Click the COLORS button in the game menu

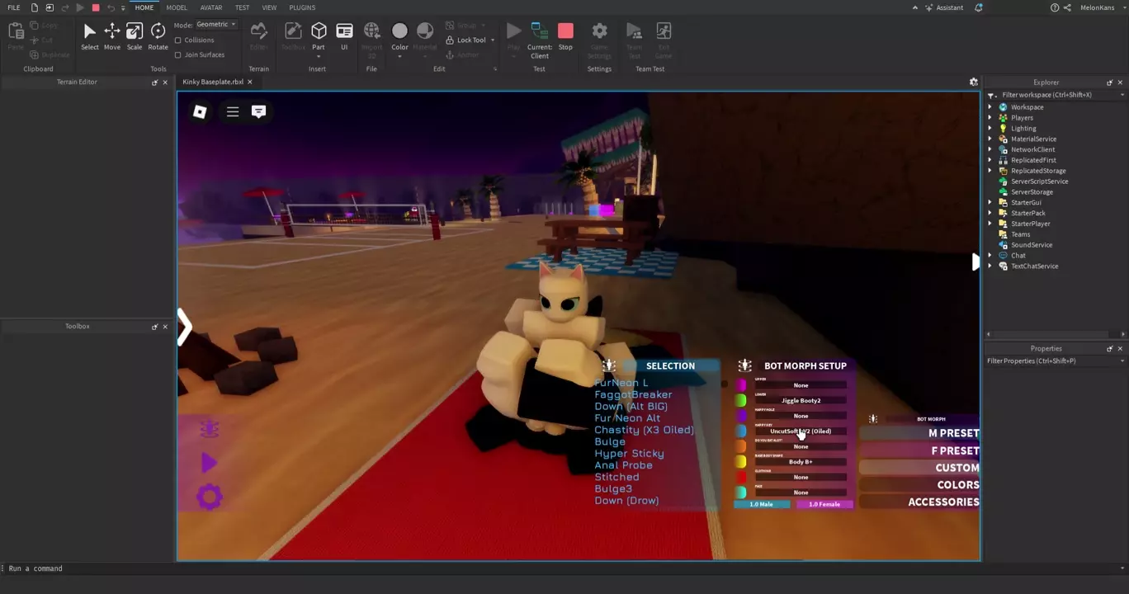coord(957,485)
